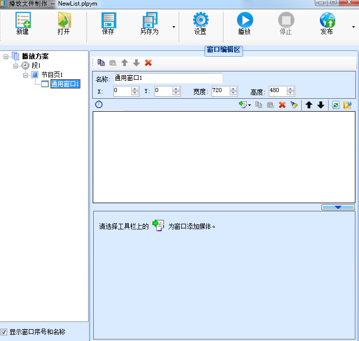359x341 pixels.
Task: Select 节目页1 tree item
Action: (52, 75)
